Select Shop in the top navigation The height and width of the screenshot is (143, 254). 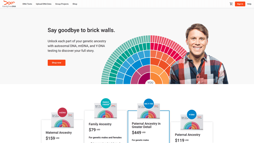[75, 4]
